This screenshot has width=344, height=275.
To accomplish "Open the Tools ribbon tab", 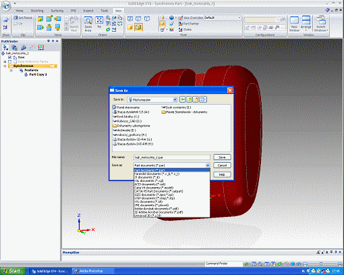I will click(104, 11).
